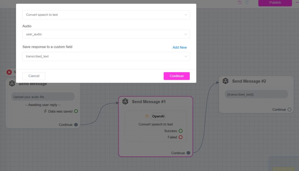The image size is (299, 171).
Task: Click Convert speech to text label in node
Action: [156, 124]
